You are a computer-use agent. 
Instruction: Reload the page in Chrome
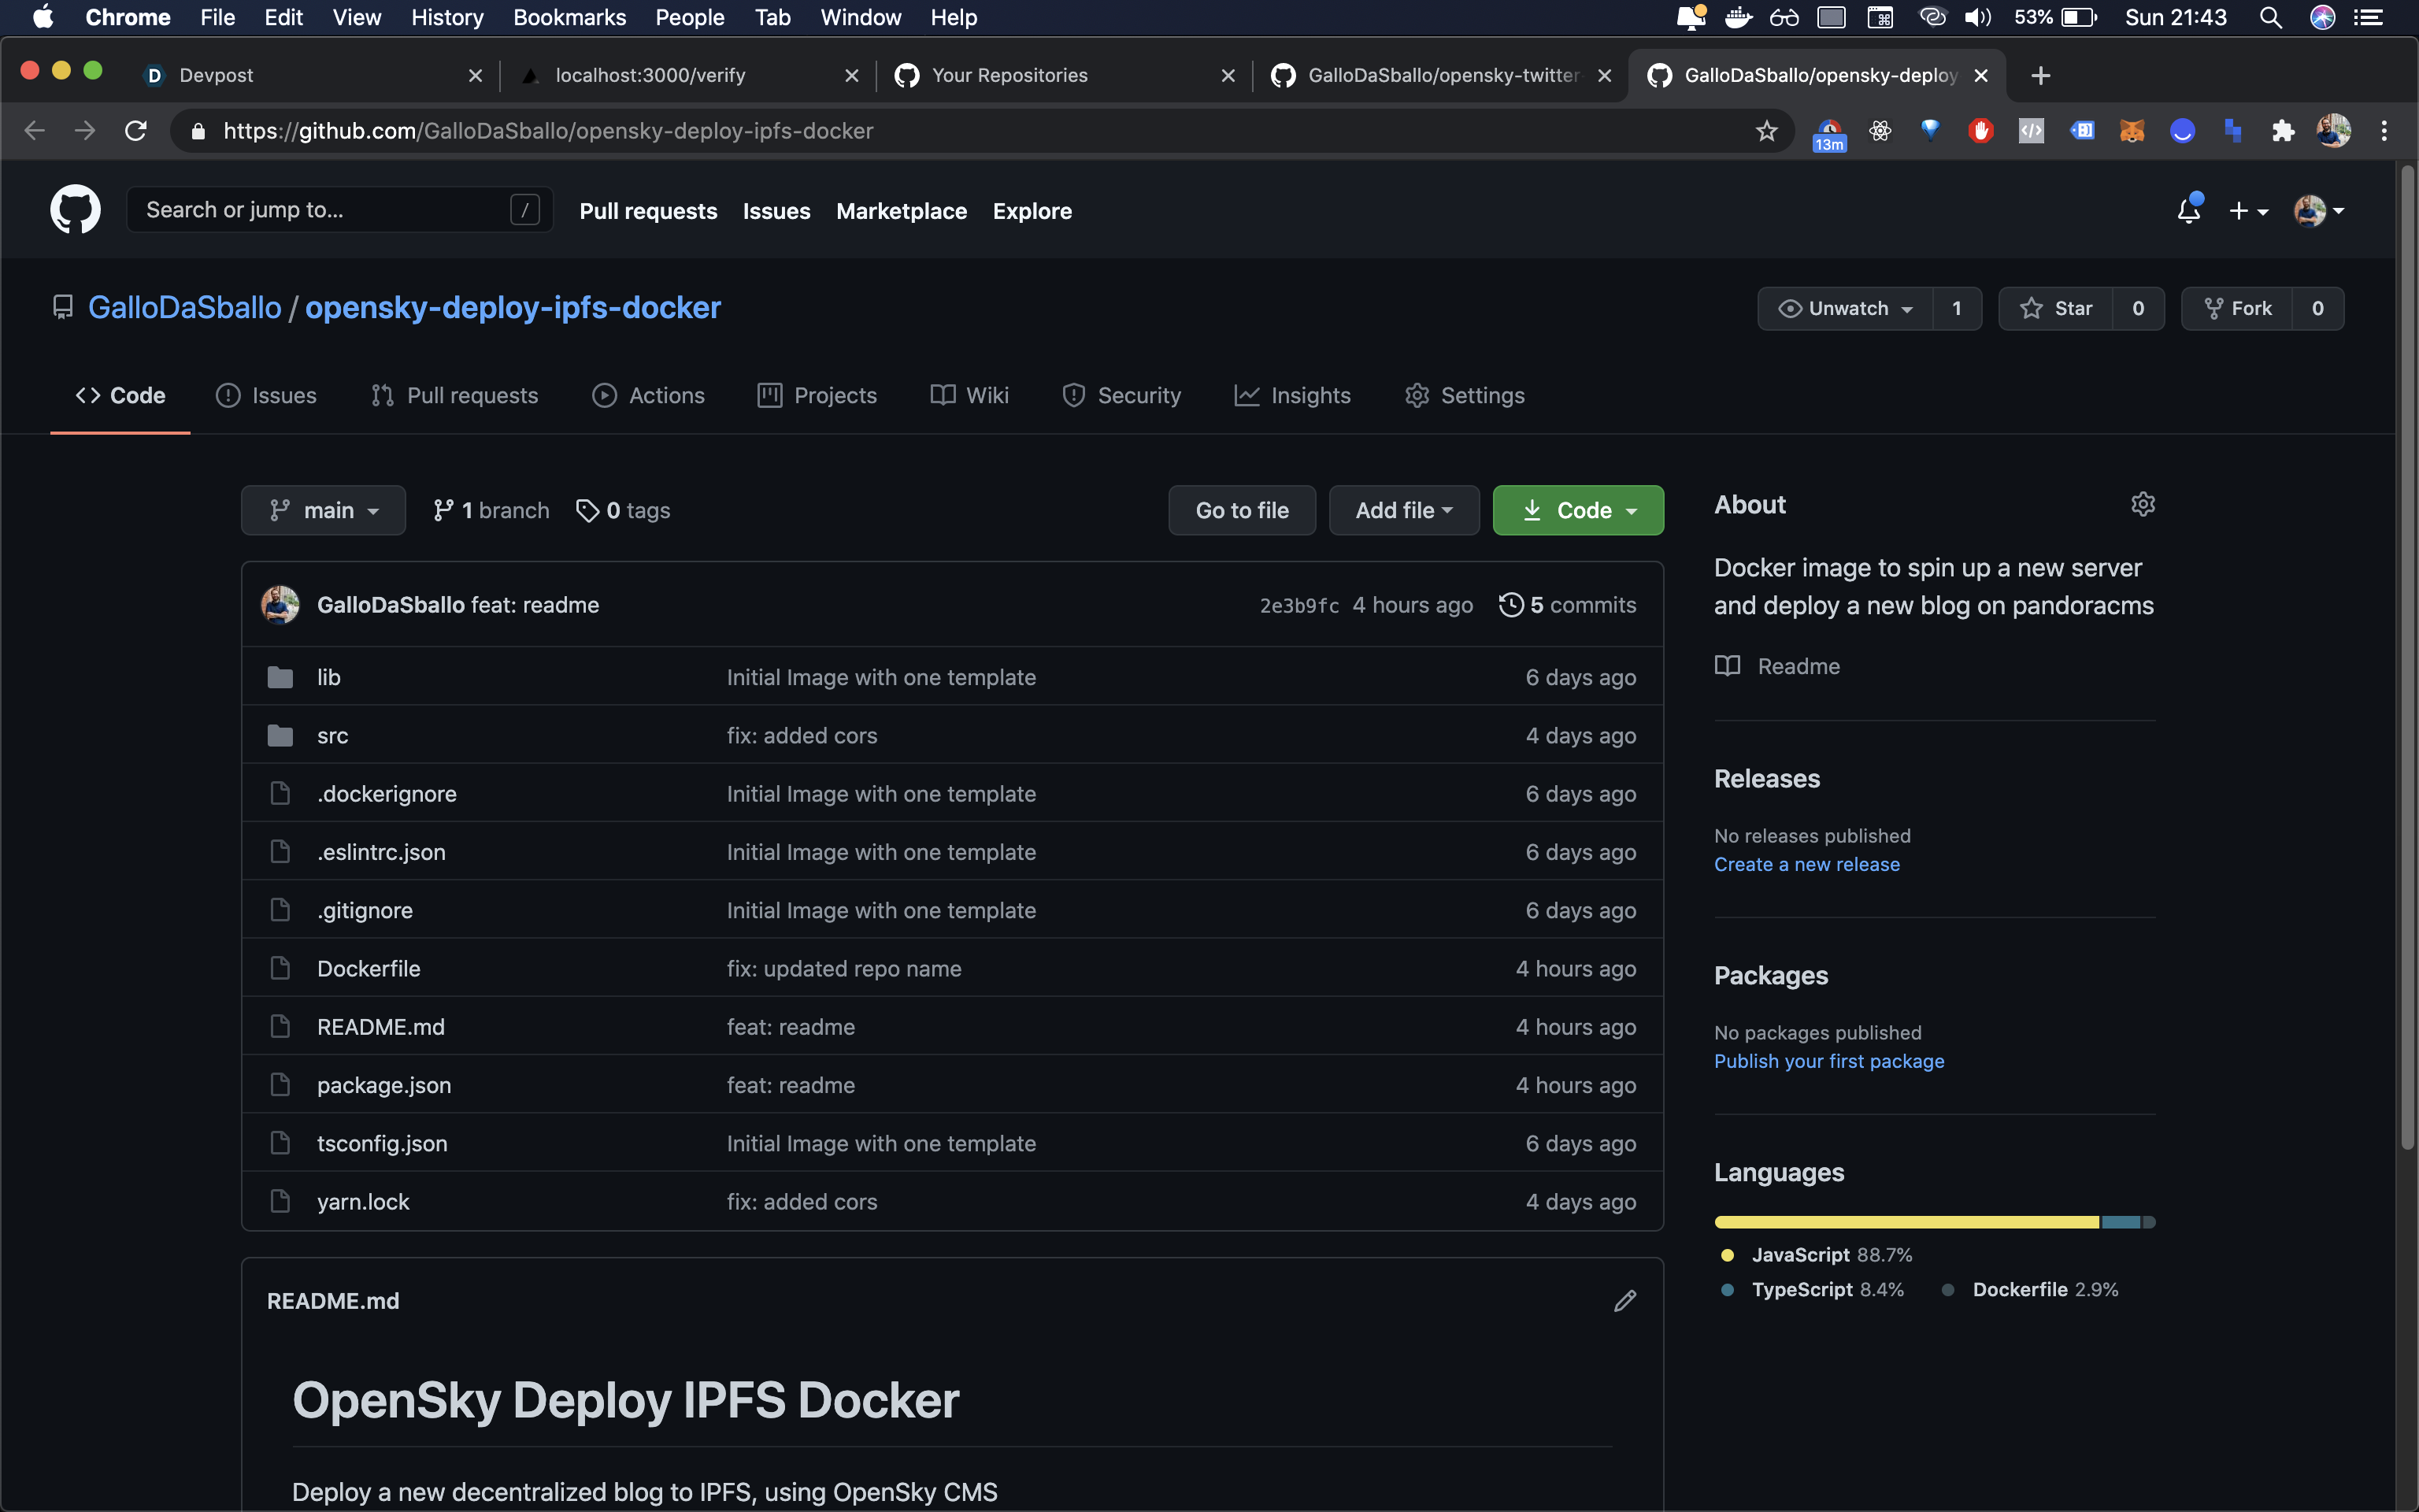pyautogui.click(x=136, y=131)
